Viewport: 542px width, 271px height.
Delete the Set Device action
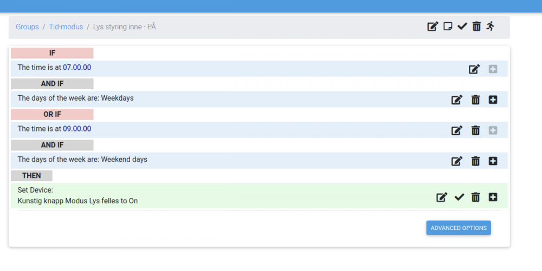point(475,197)
